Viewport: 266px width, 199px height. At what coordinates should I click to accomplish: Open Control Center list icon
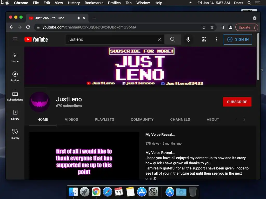[258, 3]
